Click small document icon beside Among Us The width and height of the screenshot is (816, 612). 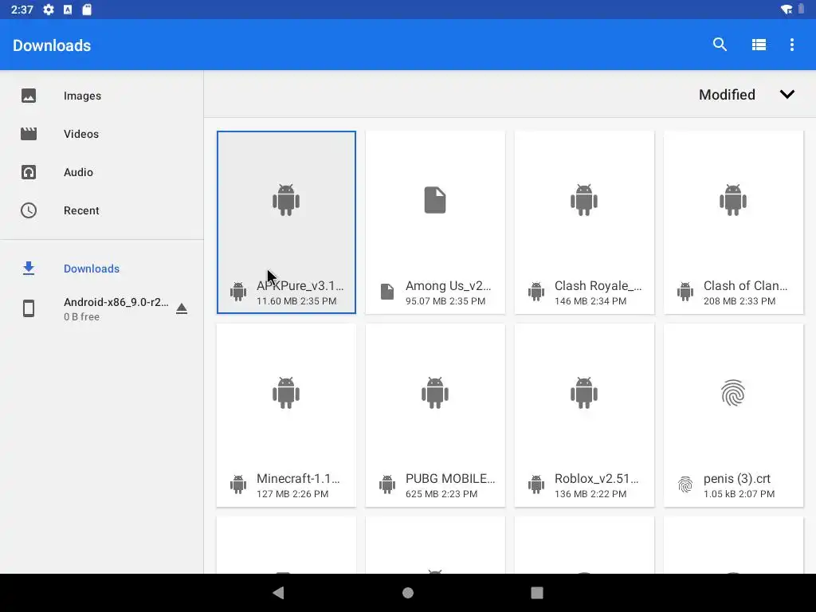click(387, 292)
